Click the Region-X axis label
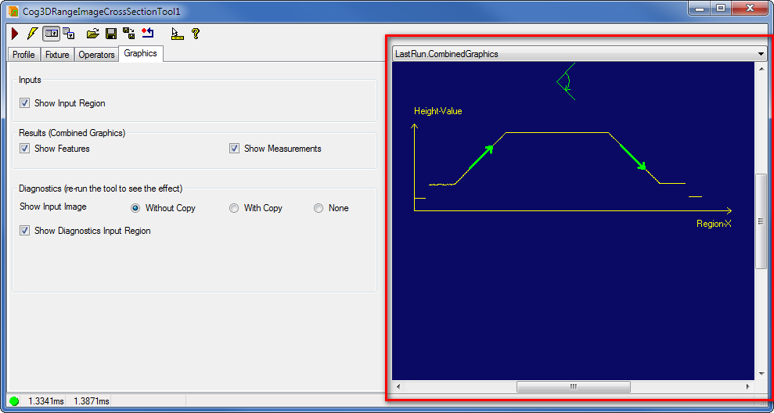This screenshot has width=774, height=413. [714, 224]
